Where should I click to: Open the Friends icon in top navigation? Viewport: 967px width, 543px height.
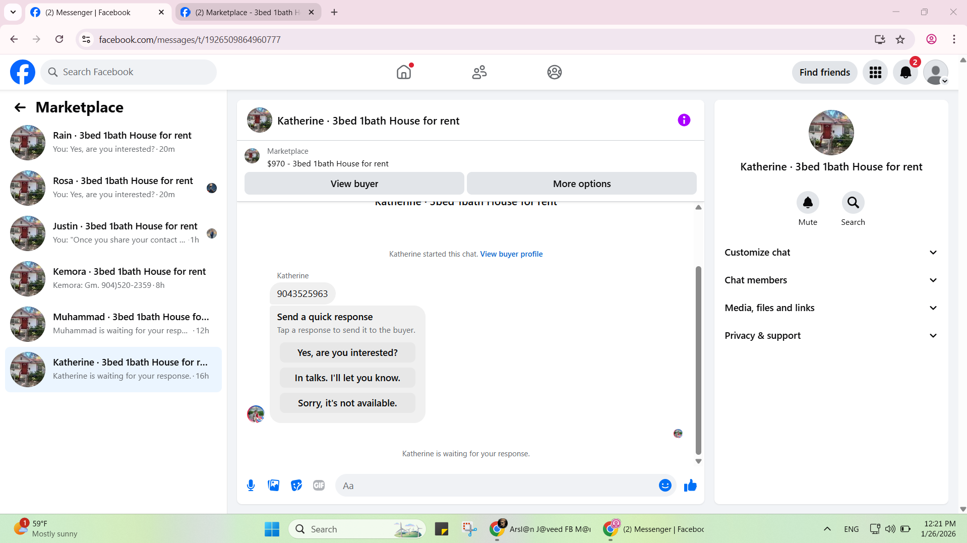tap(479, 72)
